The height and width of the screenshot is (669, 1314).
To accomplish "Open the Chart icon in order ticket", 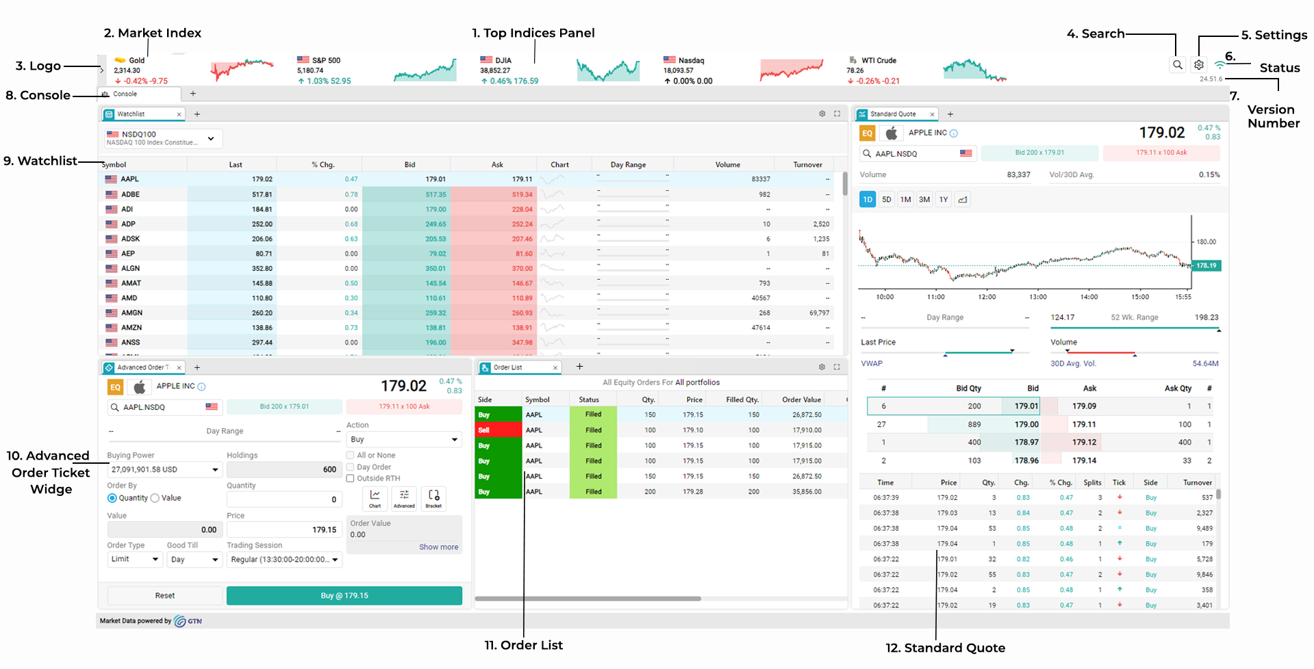I will coord(375,497).
